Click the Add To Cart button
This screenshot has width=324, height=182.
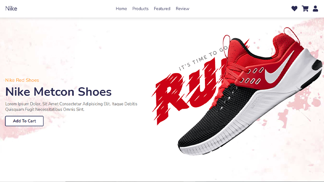[x=24, y=121]
